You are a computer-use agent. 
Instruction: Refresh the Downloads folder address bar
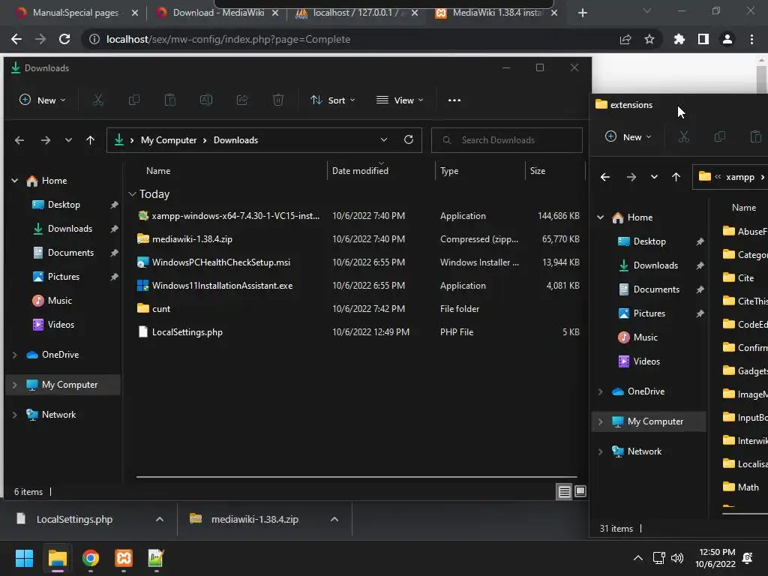tap(409, 139)
